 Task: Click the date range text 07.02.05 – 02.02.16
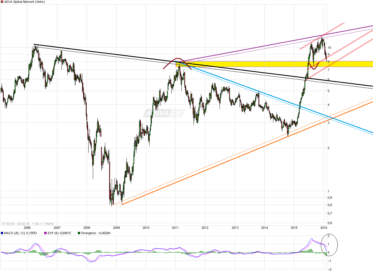pyautogui.click(x=16, y=224)
